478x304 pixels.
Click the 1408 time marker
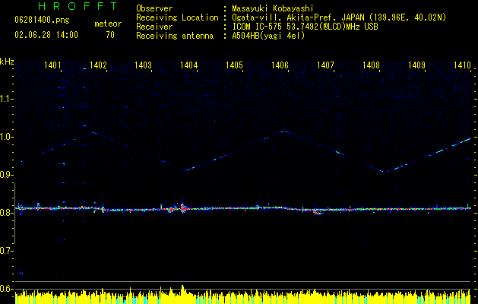click(x=371, y=65)
